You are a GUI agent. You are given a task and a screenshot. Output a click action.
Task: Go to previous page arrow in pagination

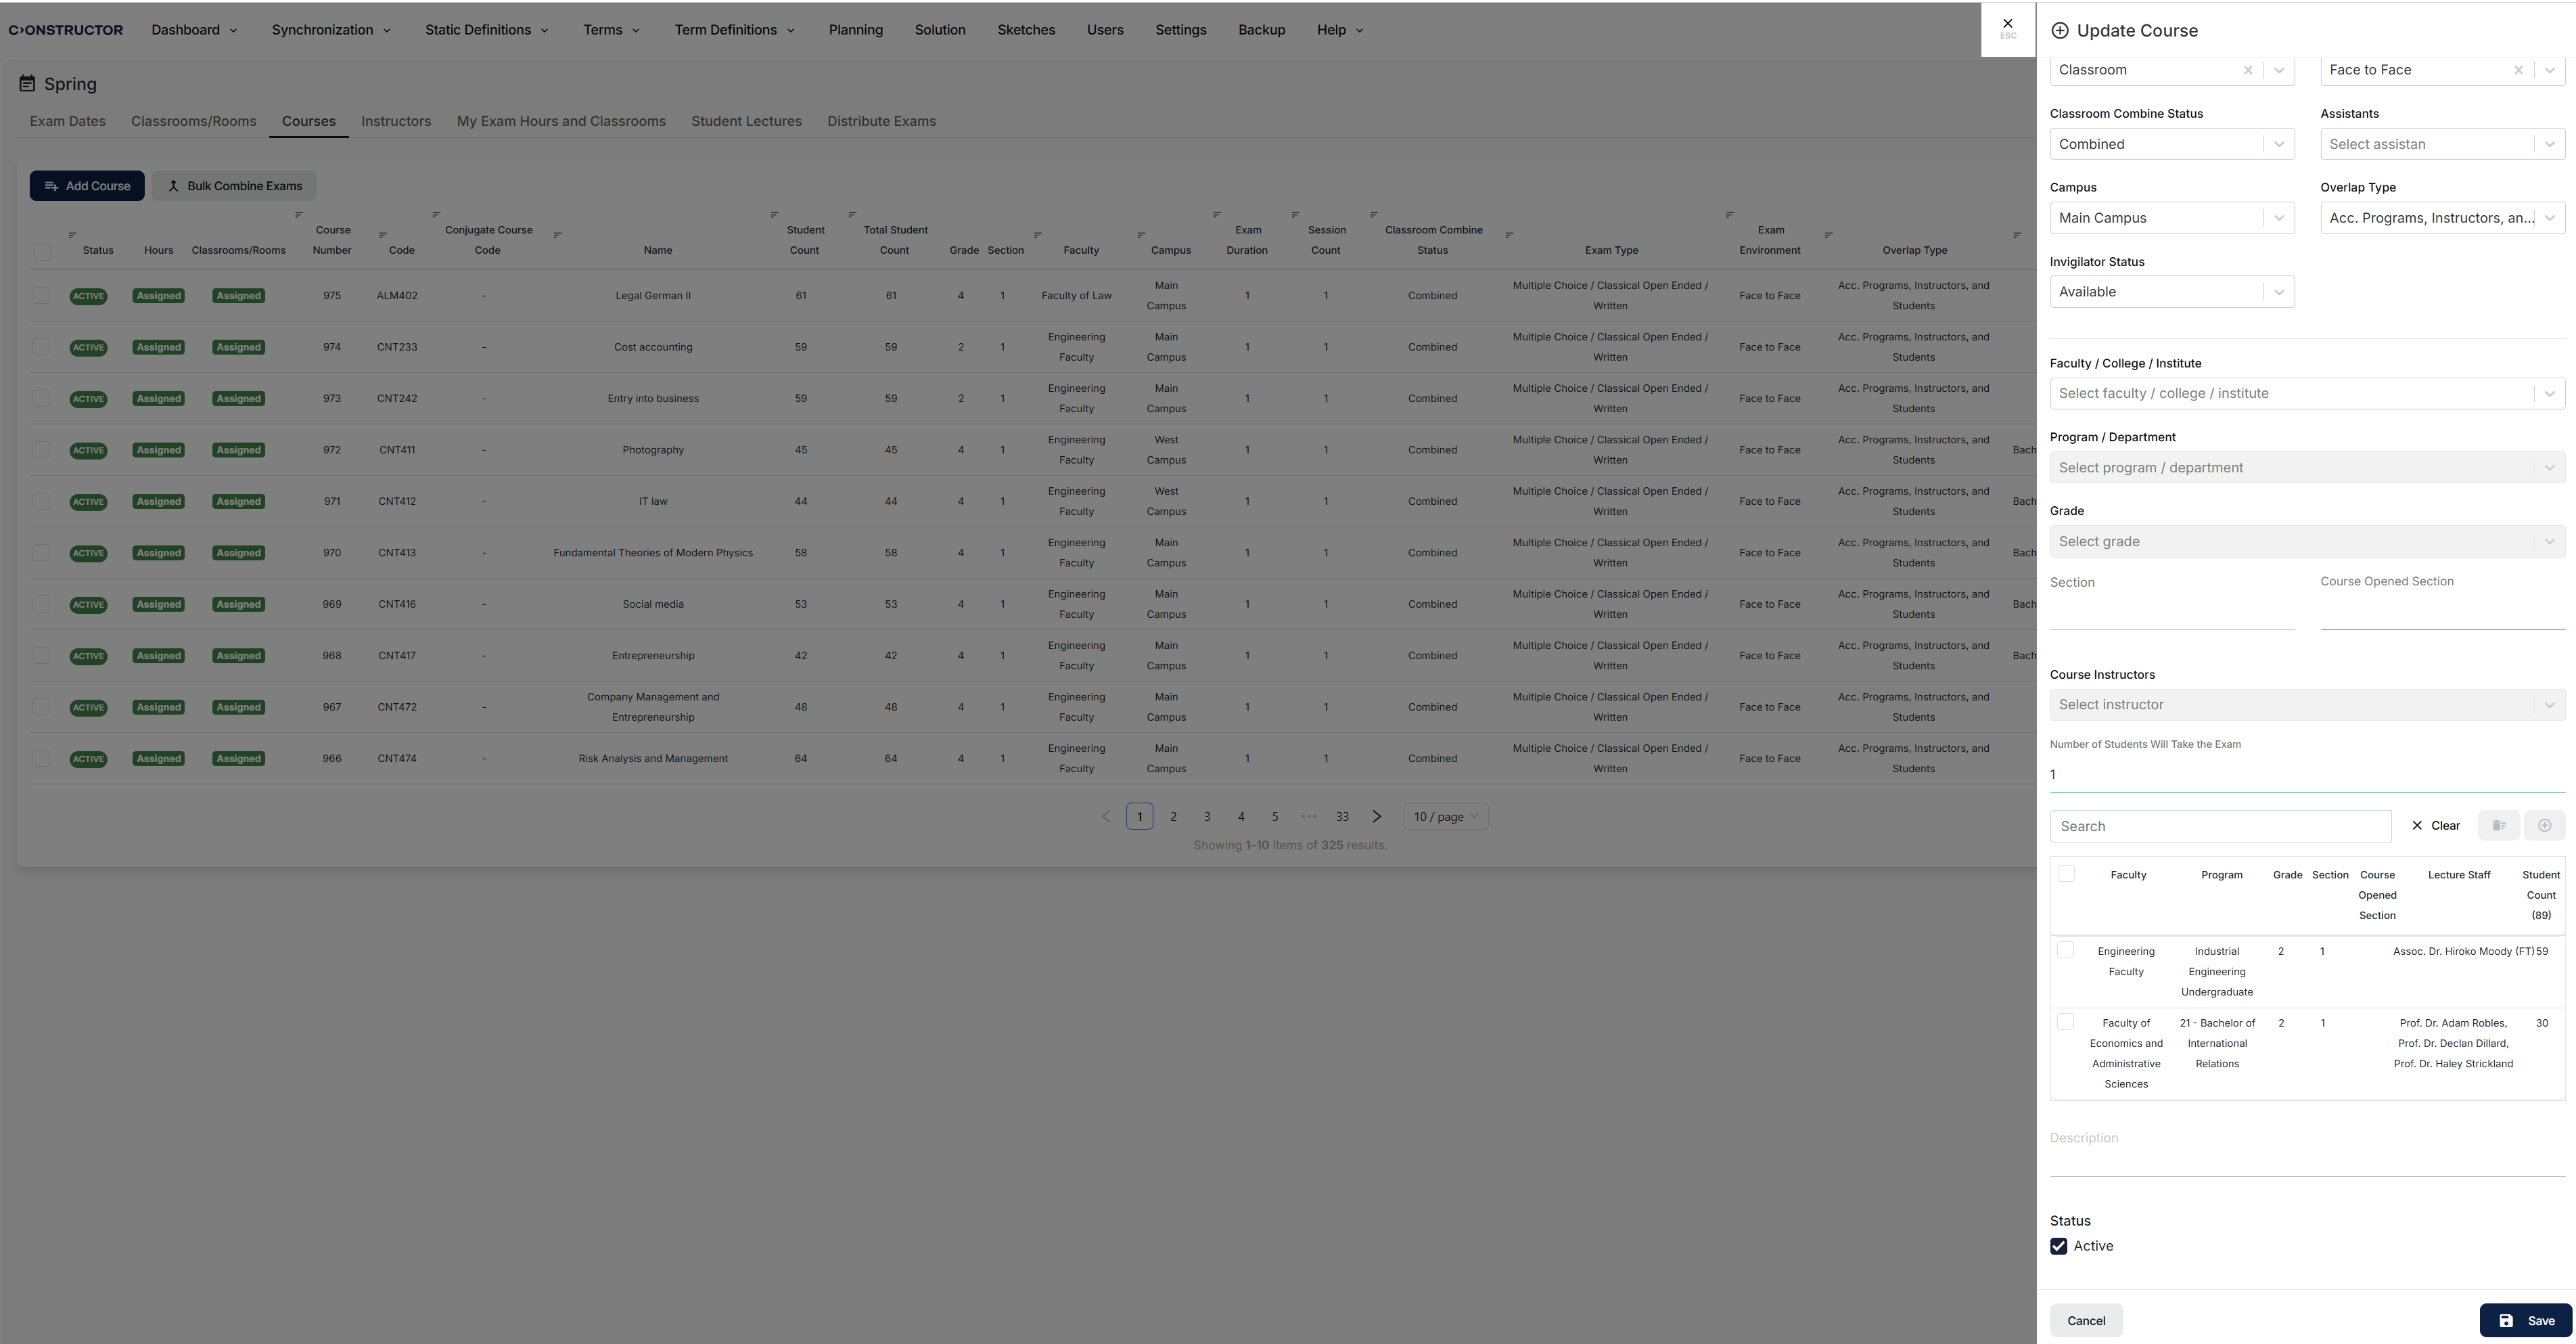1105,817
